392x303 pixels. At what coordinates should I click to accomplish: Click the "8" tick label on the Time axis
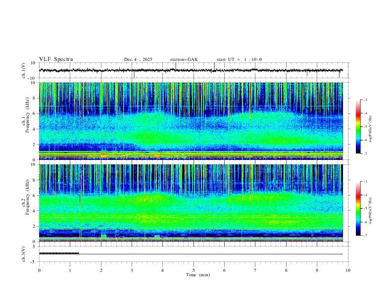point(286,270)
